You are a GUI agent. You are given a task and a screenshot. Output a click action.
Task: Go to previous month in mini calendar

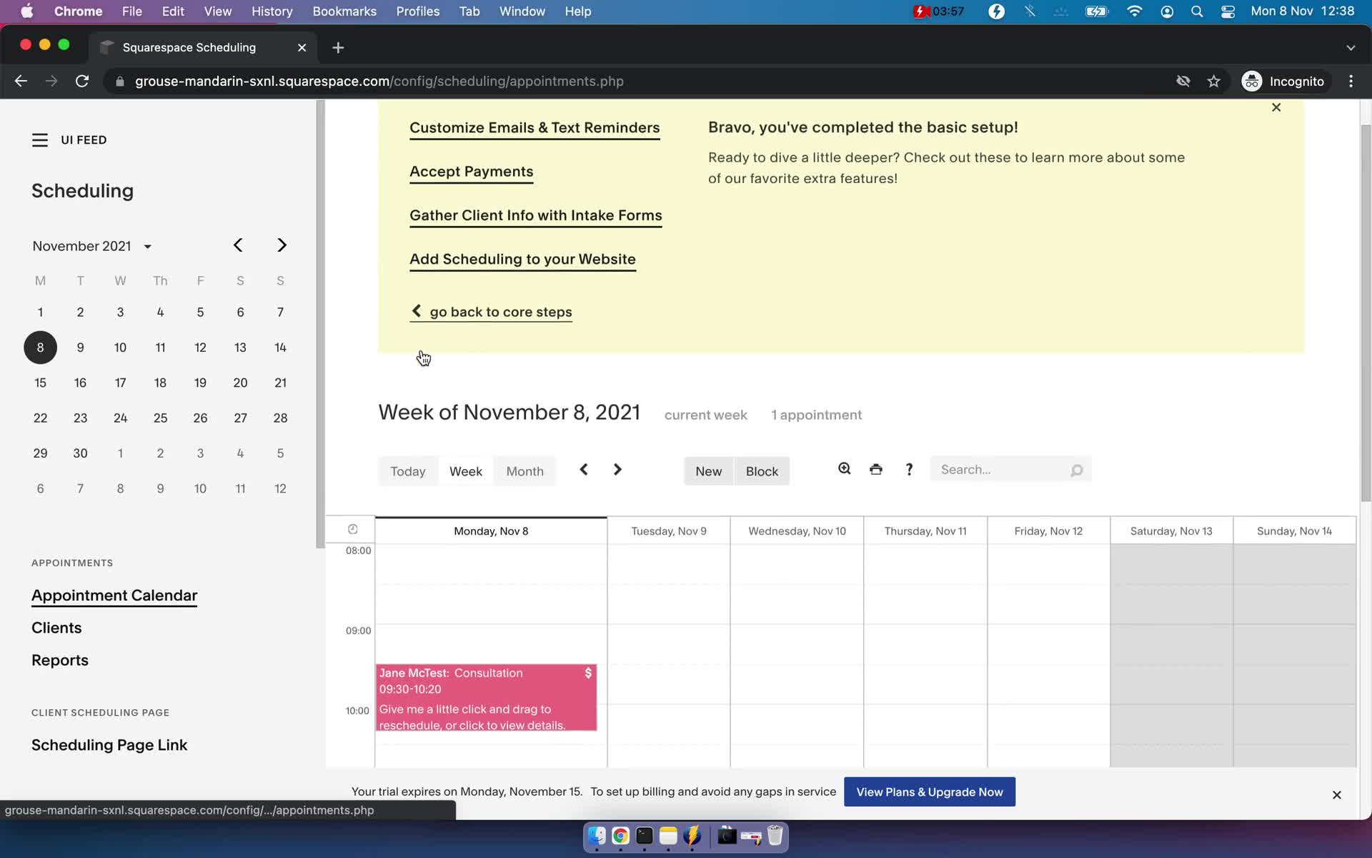(238, 245)
